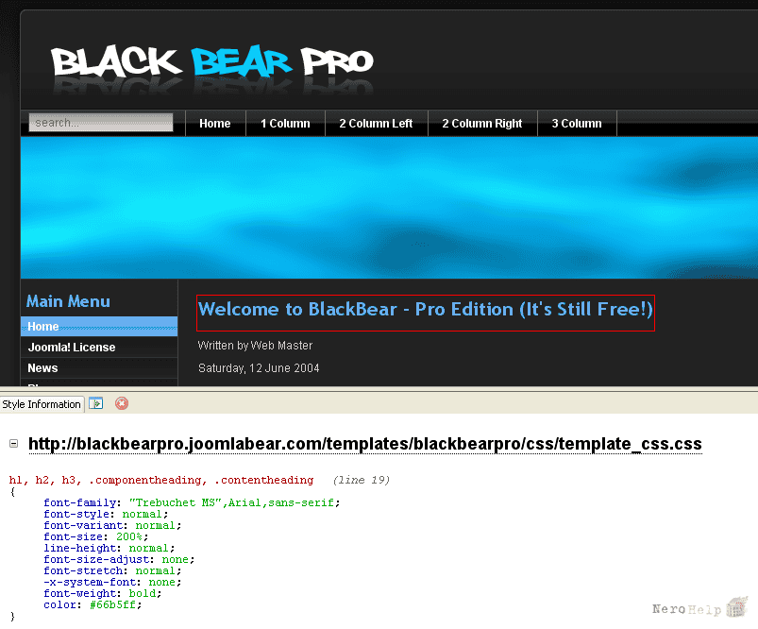
Task: Click the '(line 19)' rule reference
Action: pyautogui.click(x=362, y=480)
